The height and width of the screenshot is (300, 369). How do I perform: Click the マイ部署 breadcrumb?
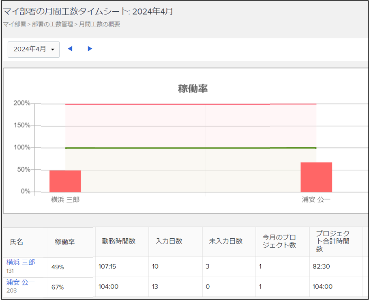click(x=14, y=24)
